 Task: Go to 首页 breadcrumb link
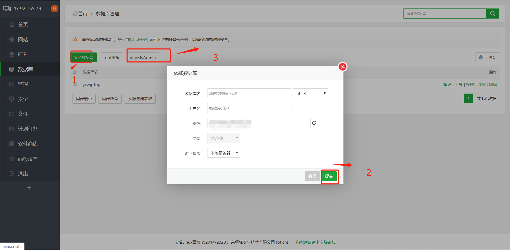(82, 14)
